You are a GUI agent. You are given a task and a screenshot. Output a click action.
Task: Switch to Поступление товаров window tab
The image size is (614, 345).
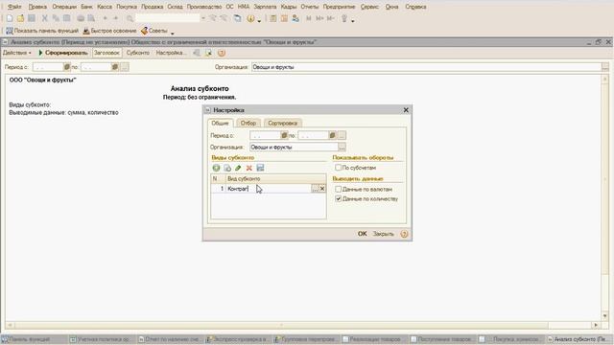443,339
